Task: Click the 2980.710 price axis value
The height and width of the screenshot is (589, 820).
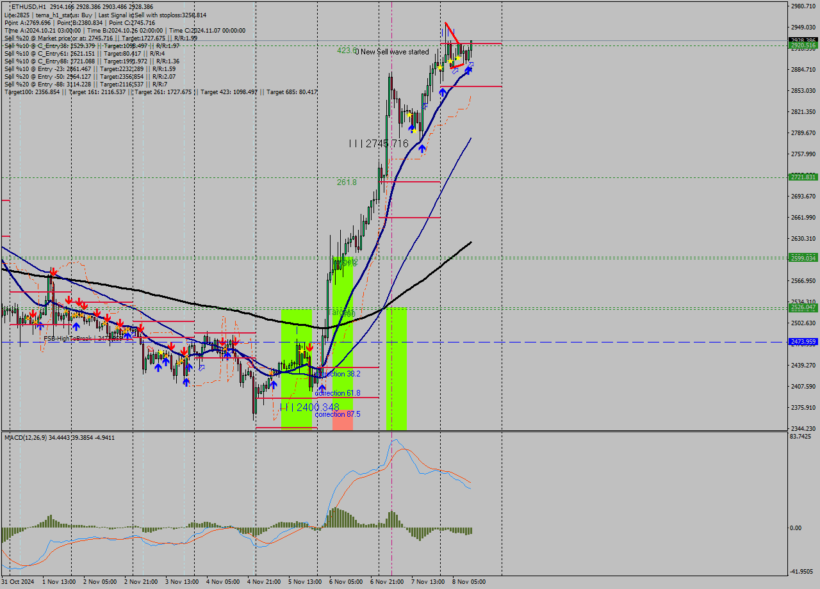Action: coord(803,6)
